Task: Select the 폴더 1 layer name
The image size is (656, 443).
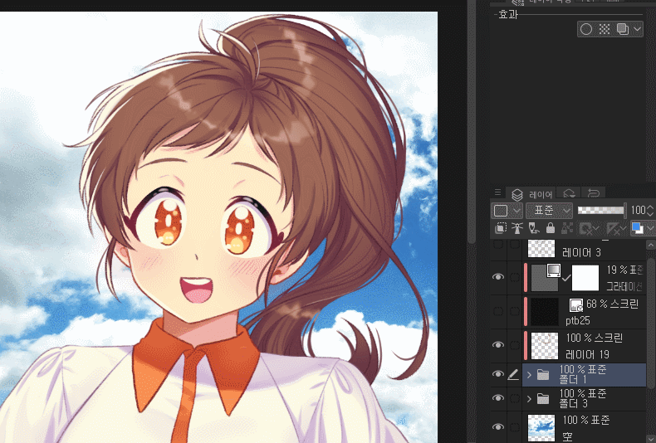Action: point(573,379)
